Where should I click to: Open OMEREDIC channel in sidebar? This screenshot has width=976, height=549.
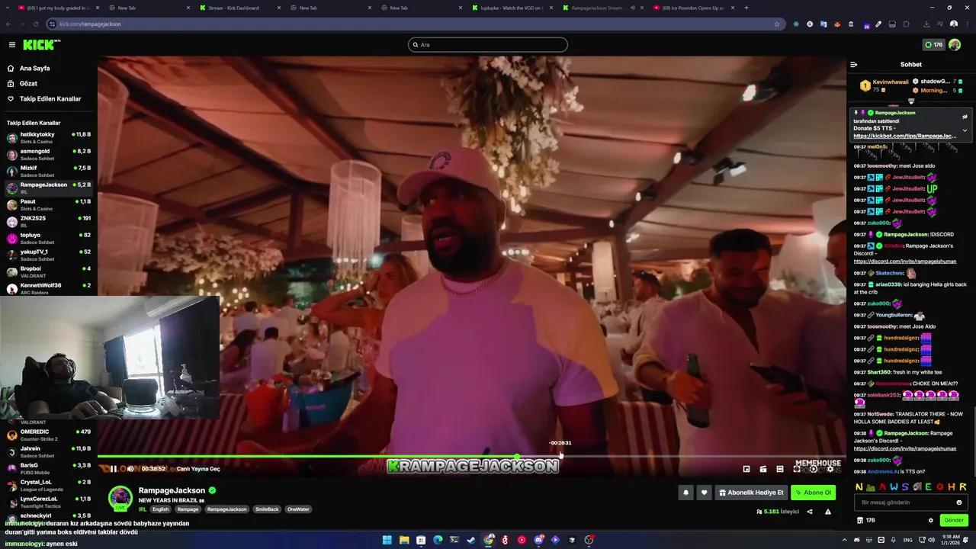49,435
